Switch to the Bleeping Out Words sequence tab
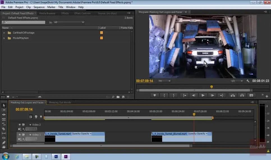This screenshot has width=271, height=160. point(60,102)
